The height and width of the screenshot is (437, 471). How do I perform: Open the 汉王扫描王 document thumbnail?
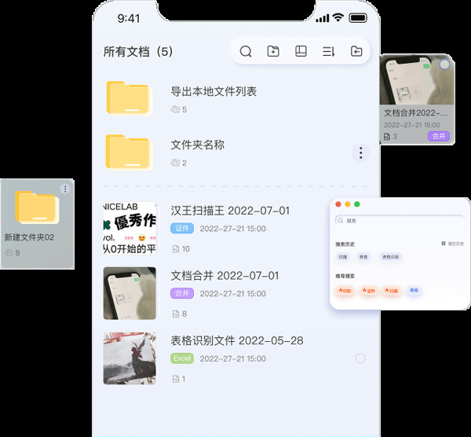coord(130,228)
